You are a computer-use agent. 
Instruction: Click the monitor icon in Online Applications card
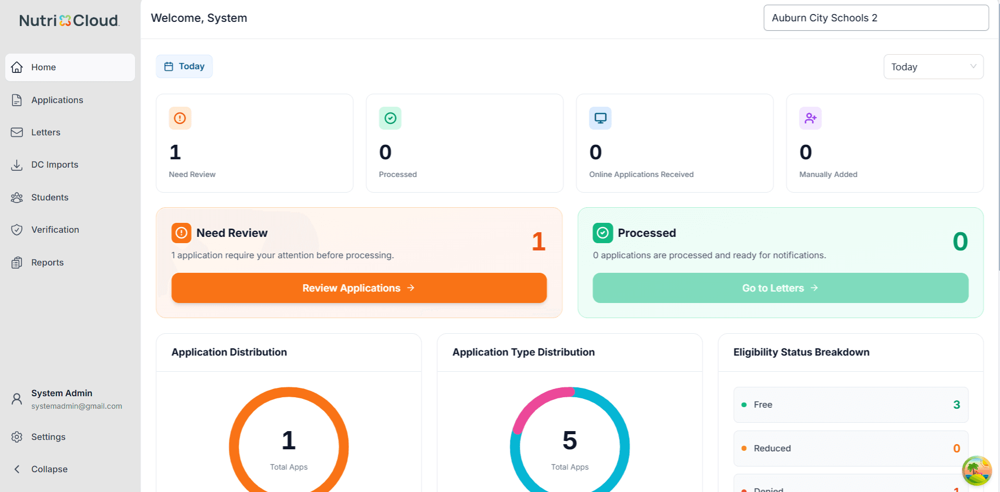600,118
